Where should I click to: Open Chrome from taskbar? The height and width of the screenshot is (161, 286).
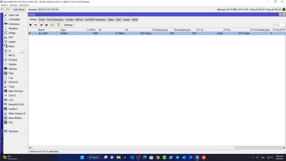click(x=158, y=157)
